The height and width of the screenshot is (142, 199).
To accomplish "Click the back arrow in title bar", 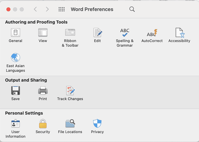I will 35,9.
